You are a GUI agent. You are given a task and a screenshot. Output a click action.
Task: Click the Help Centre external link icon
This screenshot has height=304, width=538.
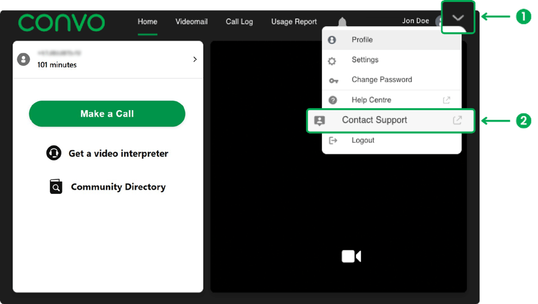click(x=446, y=100)
